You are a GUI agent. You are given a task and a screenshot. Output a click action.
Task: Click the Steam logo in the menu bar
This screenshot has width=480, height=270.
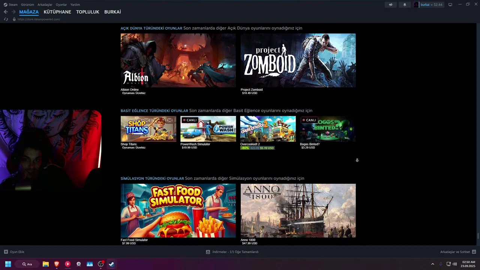pos(5,4)
